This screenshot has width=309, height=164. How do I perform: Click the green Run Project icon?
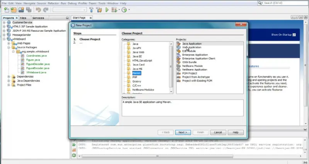click(x=107, y=10)
